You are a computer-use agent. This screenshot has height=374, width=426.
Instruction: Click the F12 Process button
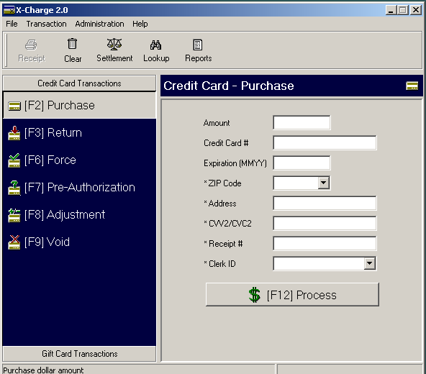tap(292, 294)
